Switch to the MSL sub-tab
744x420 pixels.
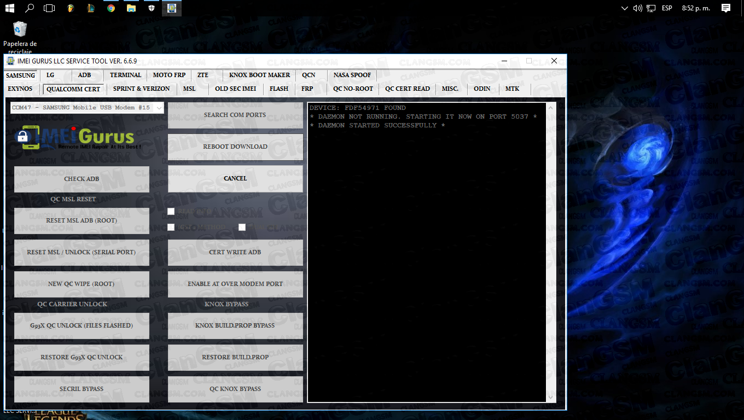pyautogui.click(x=189, y=89)
